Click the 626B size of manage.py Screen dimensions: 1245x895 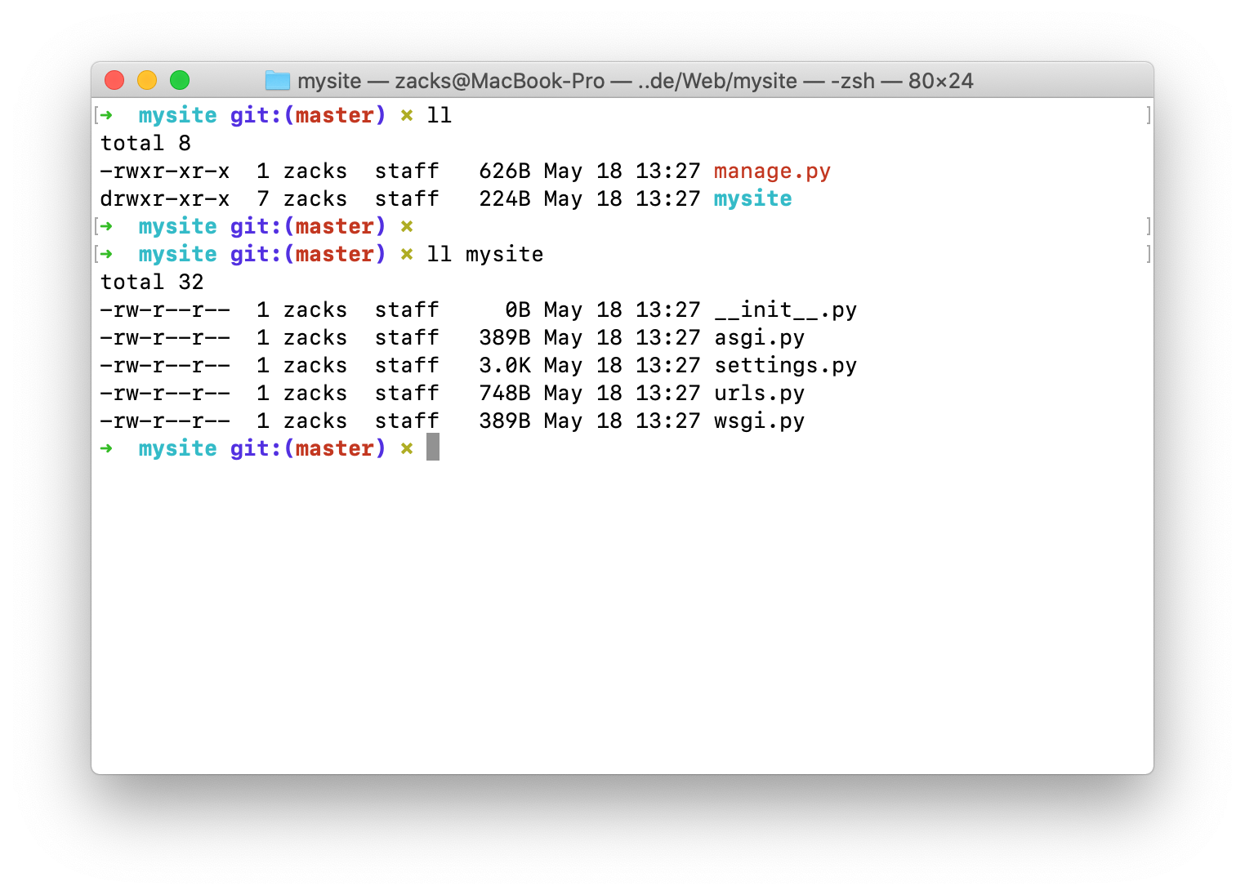point(505,171)
